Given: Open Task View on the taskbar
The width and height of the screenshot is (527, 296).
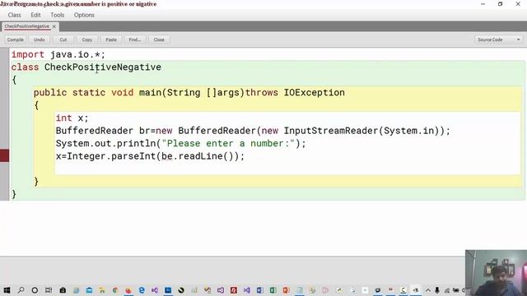Looking at the screenshot, I should click(x=49, y=290).
